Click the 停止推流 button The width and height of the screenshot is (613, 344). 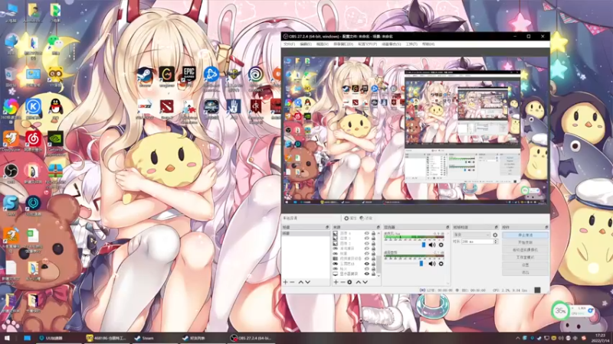[526, 235]
